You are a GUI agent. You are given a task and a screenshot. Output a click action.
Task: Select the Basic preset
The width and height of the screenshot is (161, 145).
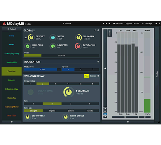pyautogui.click(x=12, y=36)
